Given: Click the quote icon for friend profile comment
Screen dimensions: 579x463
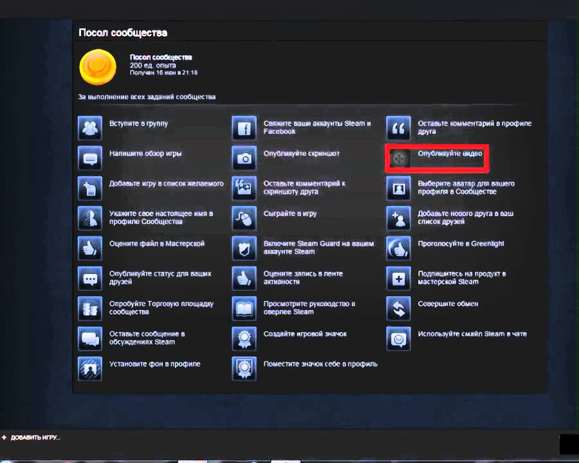Looking at the screenshot, I should (398, 128).
